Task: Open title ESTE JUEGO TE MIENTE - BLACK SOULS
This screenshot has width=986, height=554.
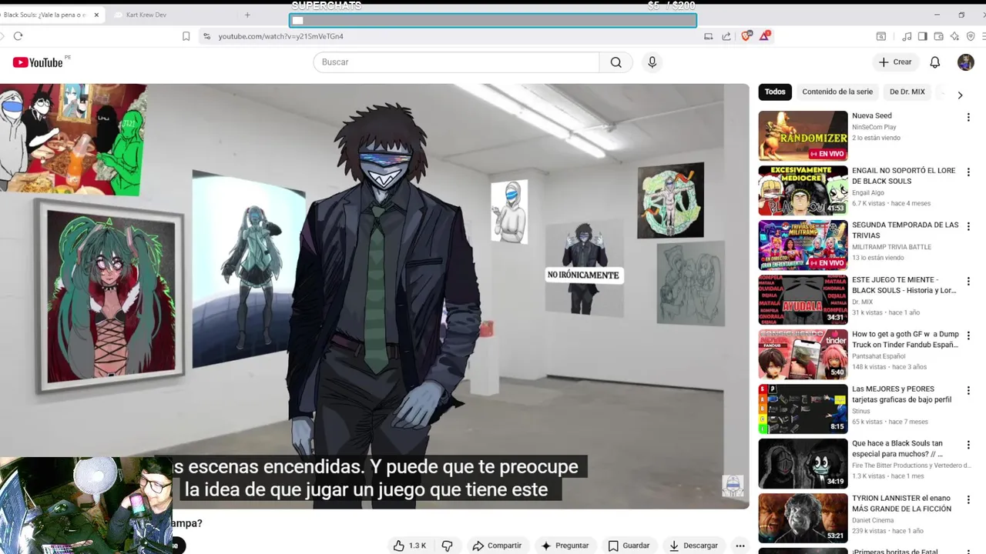Action: (904, 285)
